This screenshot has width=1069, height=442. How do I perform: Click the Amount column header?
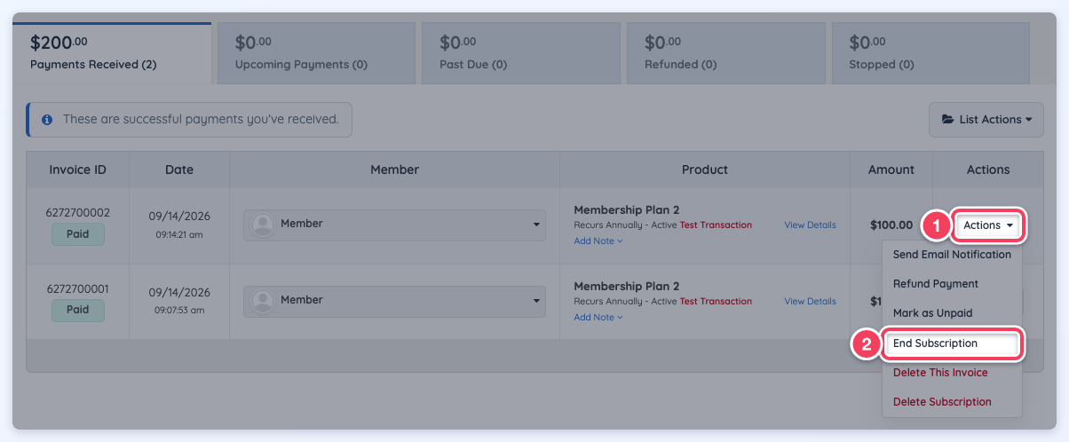coord(891,170)
